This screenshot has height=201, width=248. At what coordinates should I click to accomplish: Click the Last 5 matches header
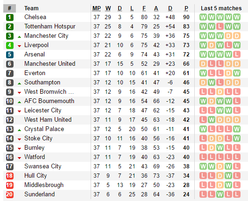pyautogui.click(x=221, y=8)
